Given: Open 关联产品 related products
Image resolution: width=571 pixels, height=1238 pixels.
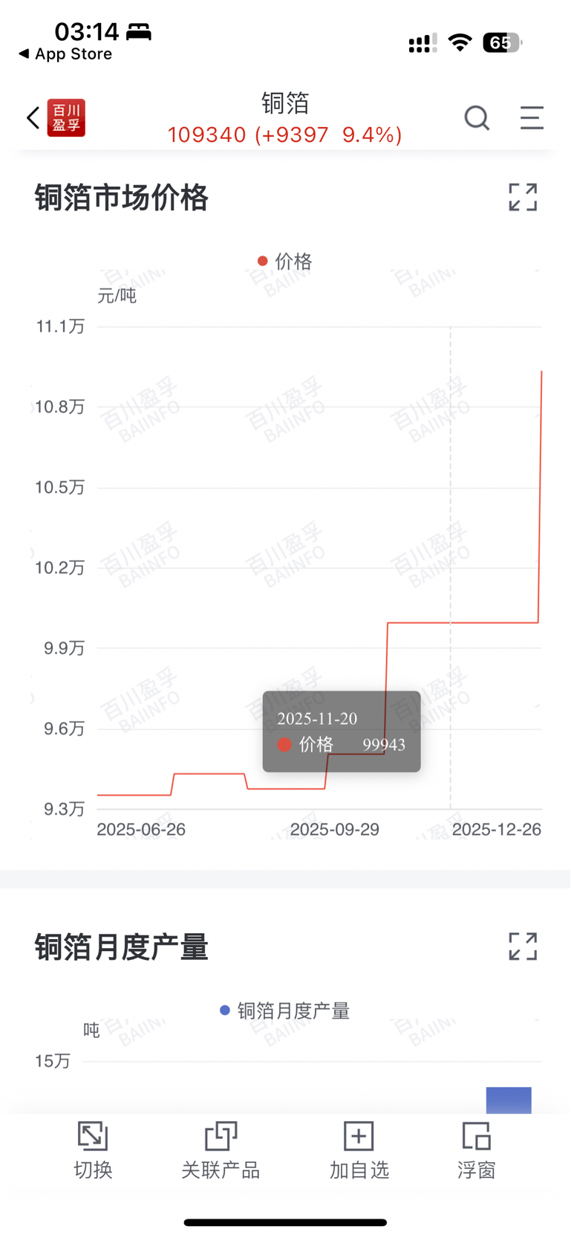Looking at the screenshot, I should coord(221,1150).
